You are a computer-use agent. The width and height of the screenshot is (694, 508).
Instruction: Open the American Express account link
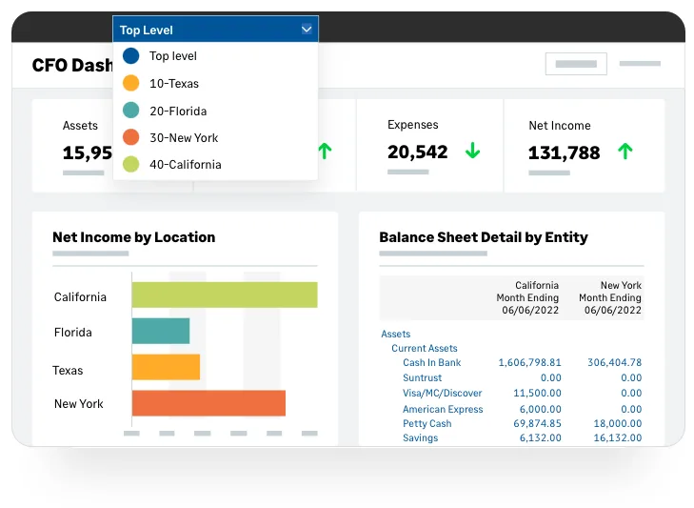443,409
